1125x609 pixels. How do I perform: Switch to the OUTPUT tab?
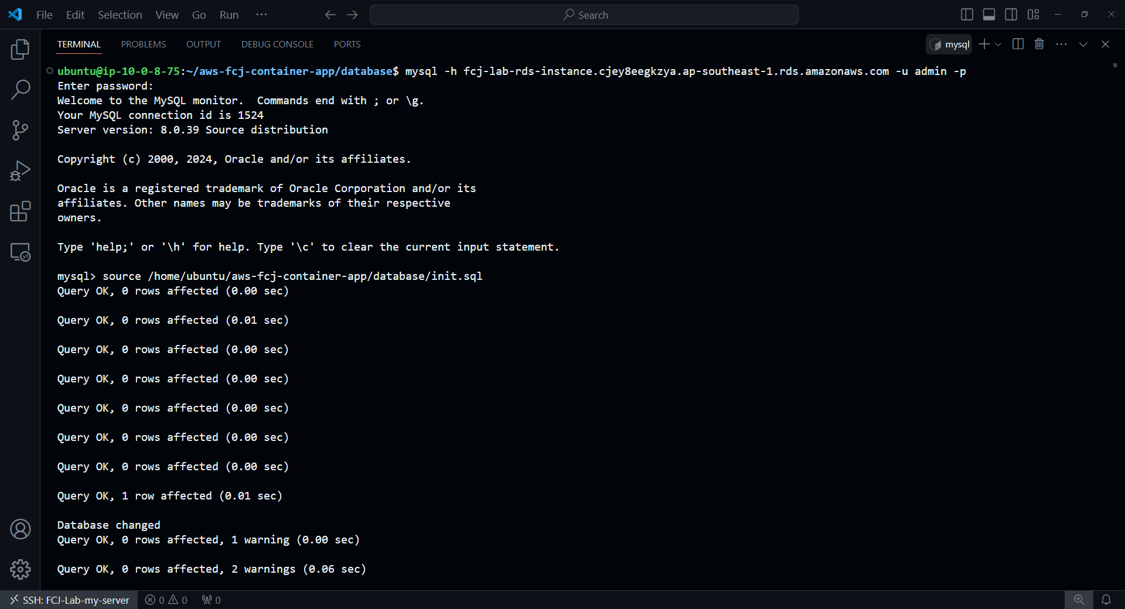pos(203,45)
